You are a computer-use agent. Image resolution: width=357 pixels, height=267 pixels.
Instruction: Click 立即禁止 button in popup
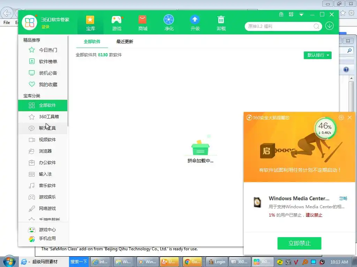coord(299,243)
